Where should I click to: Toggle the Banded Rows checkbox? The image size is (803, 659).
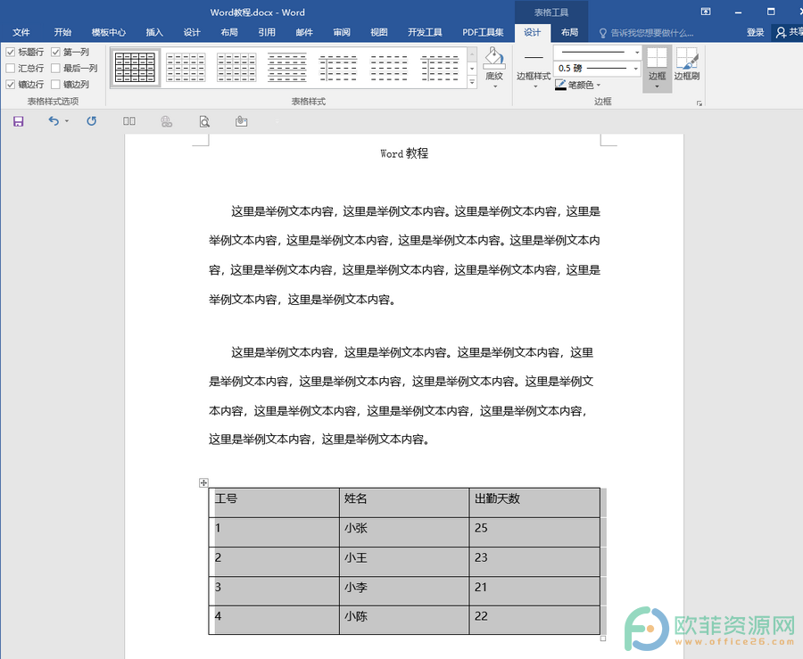point(10,85)
